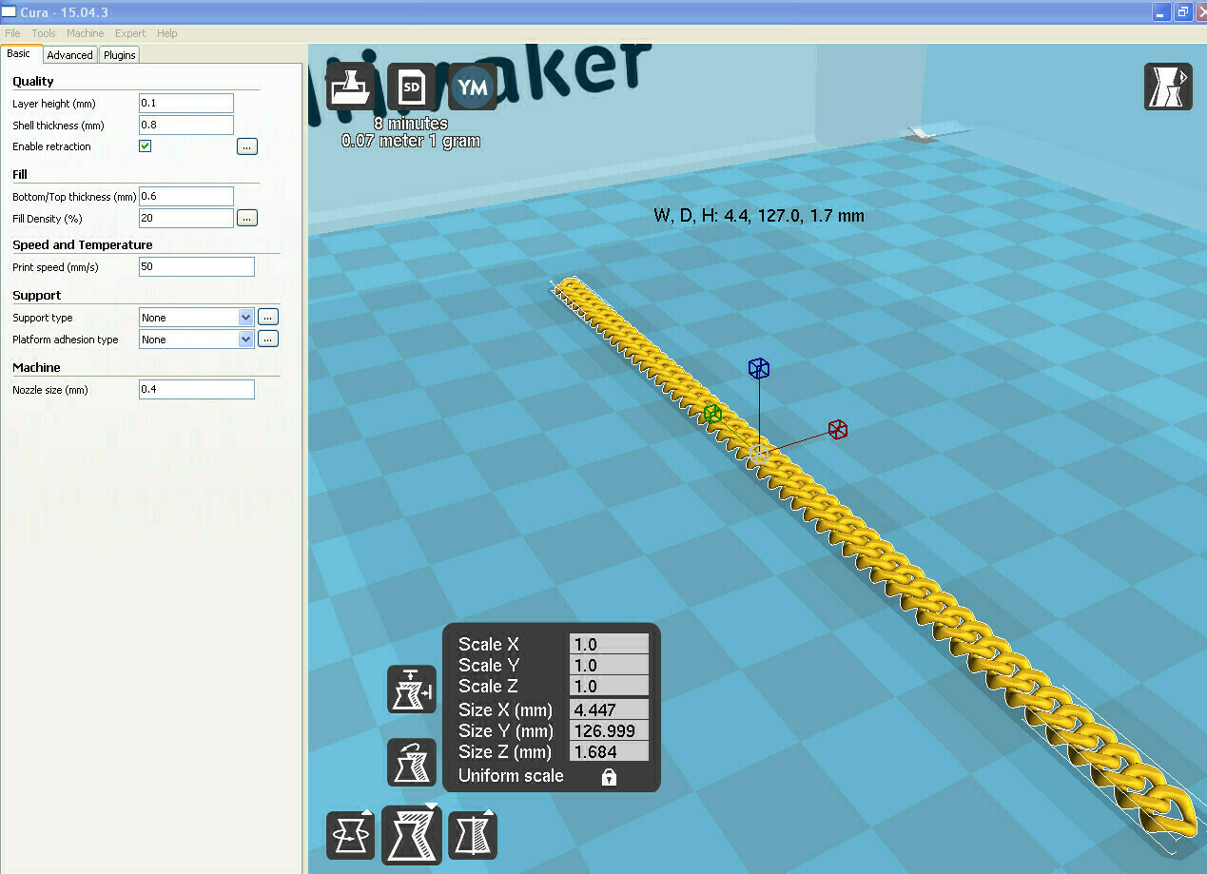Click the Scale Z value field
The height and width of the screenshot is (874, 1207).
click(x=609, y=686)
